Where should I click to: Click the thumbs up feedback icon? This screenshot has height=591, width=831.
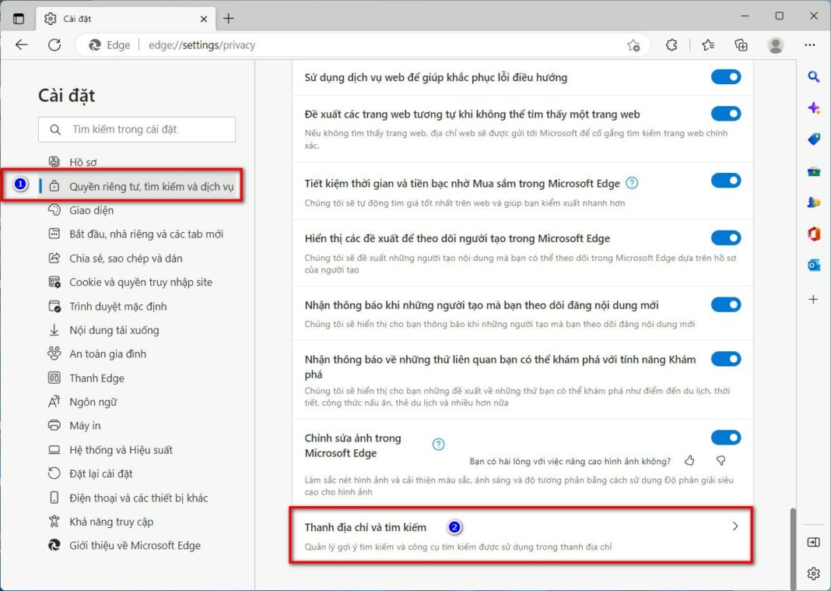pyautogui.click(x=689, y=460)
